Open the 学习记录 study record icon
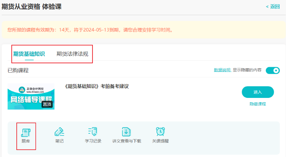This screenshot has width=286, height=157. [x=93, y=132]
